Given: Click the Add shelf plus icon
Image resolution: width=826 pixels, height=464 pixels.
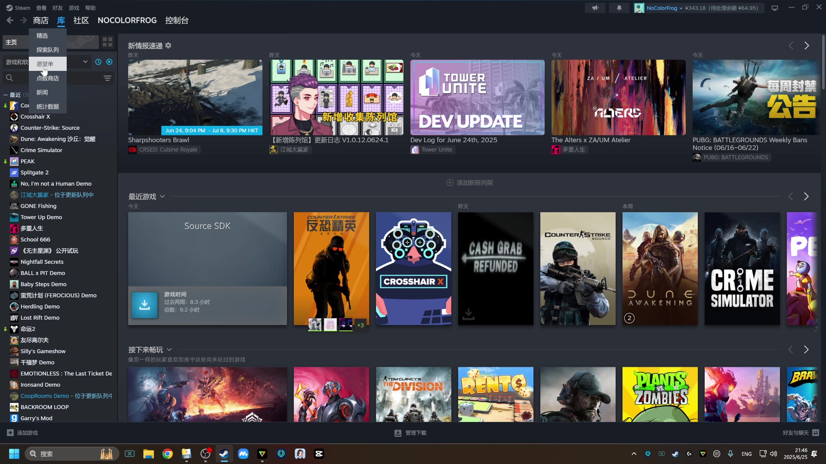Looking at the screenshot, I should (x=450, y=183).
